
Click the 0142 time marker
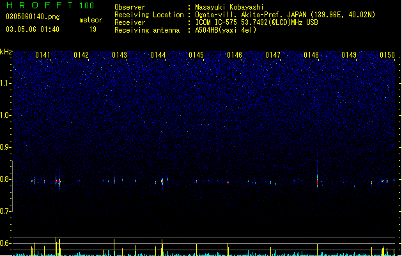coord(81,55)
